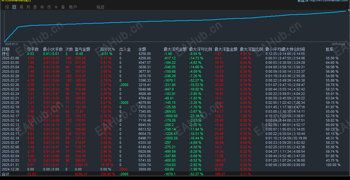Screen dimensions: 350x180
Task: Click win rate 64.60 %
Action: point(332,63)
